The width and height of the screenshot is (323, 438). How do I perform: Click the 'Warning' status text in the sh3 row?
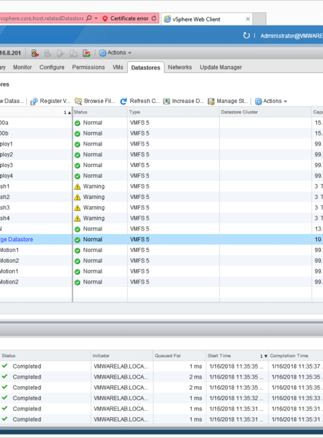(94, 208)
